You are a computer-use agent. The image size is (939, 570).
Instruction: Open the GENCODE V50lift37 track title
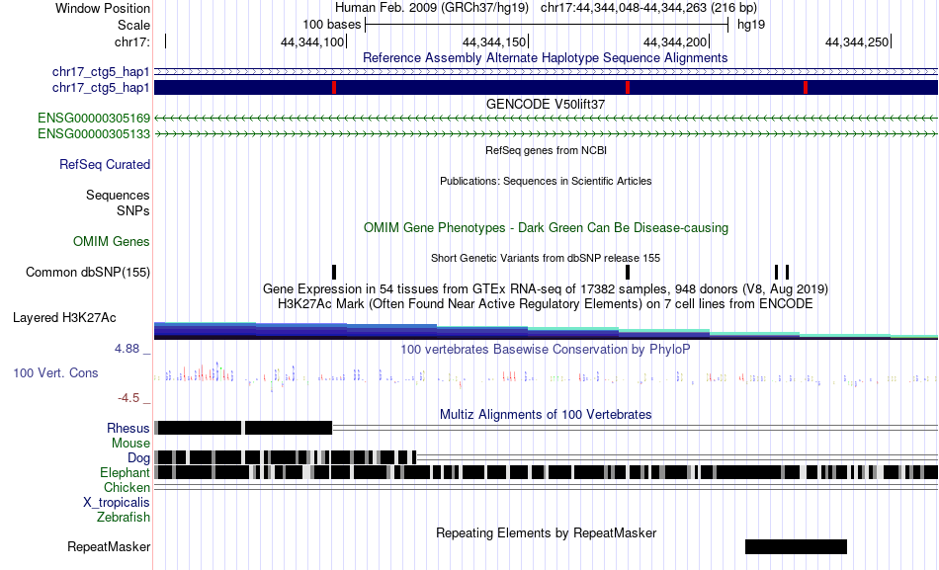(546, 104)
